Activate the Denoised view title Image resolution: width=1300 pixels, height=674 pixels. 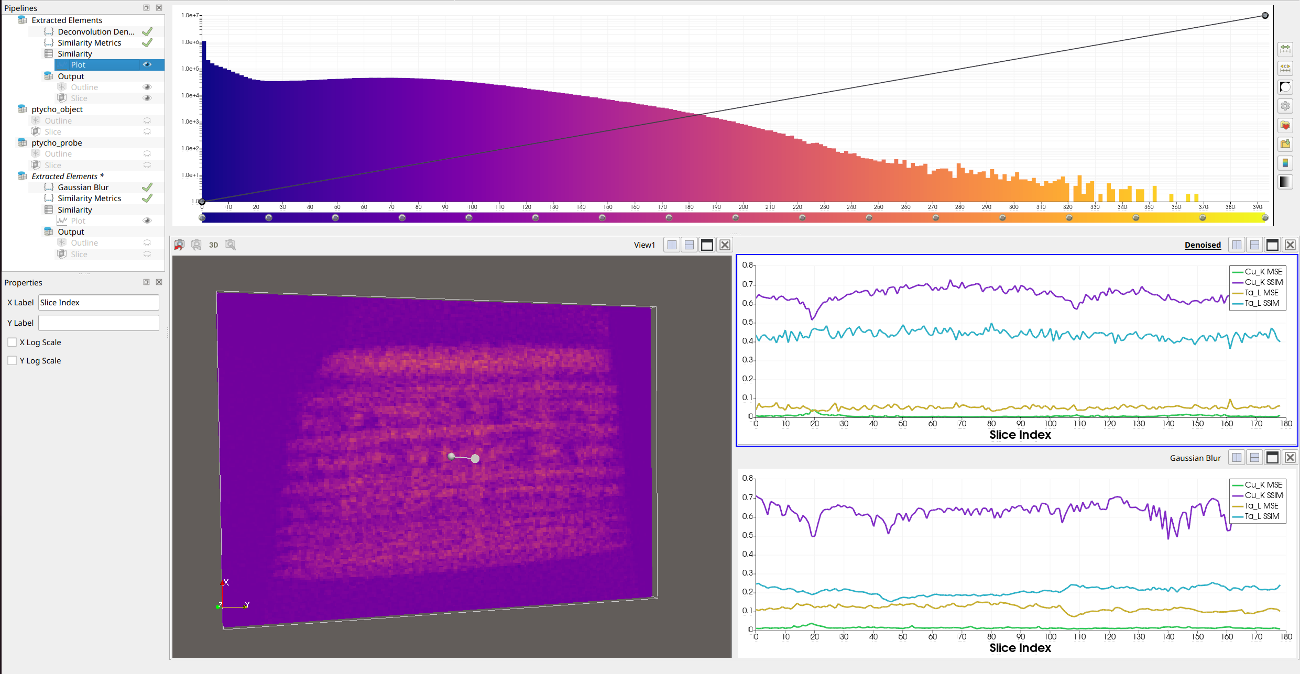tap(1203, 245)
